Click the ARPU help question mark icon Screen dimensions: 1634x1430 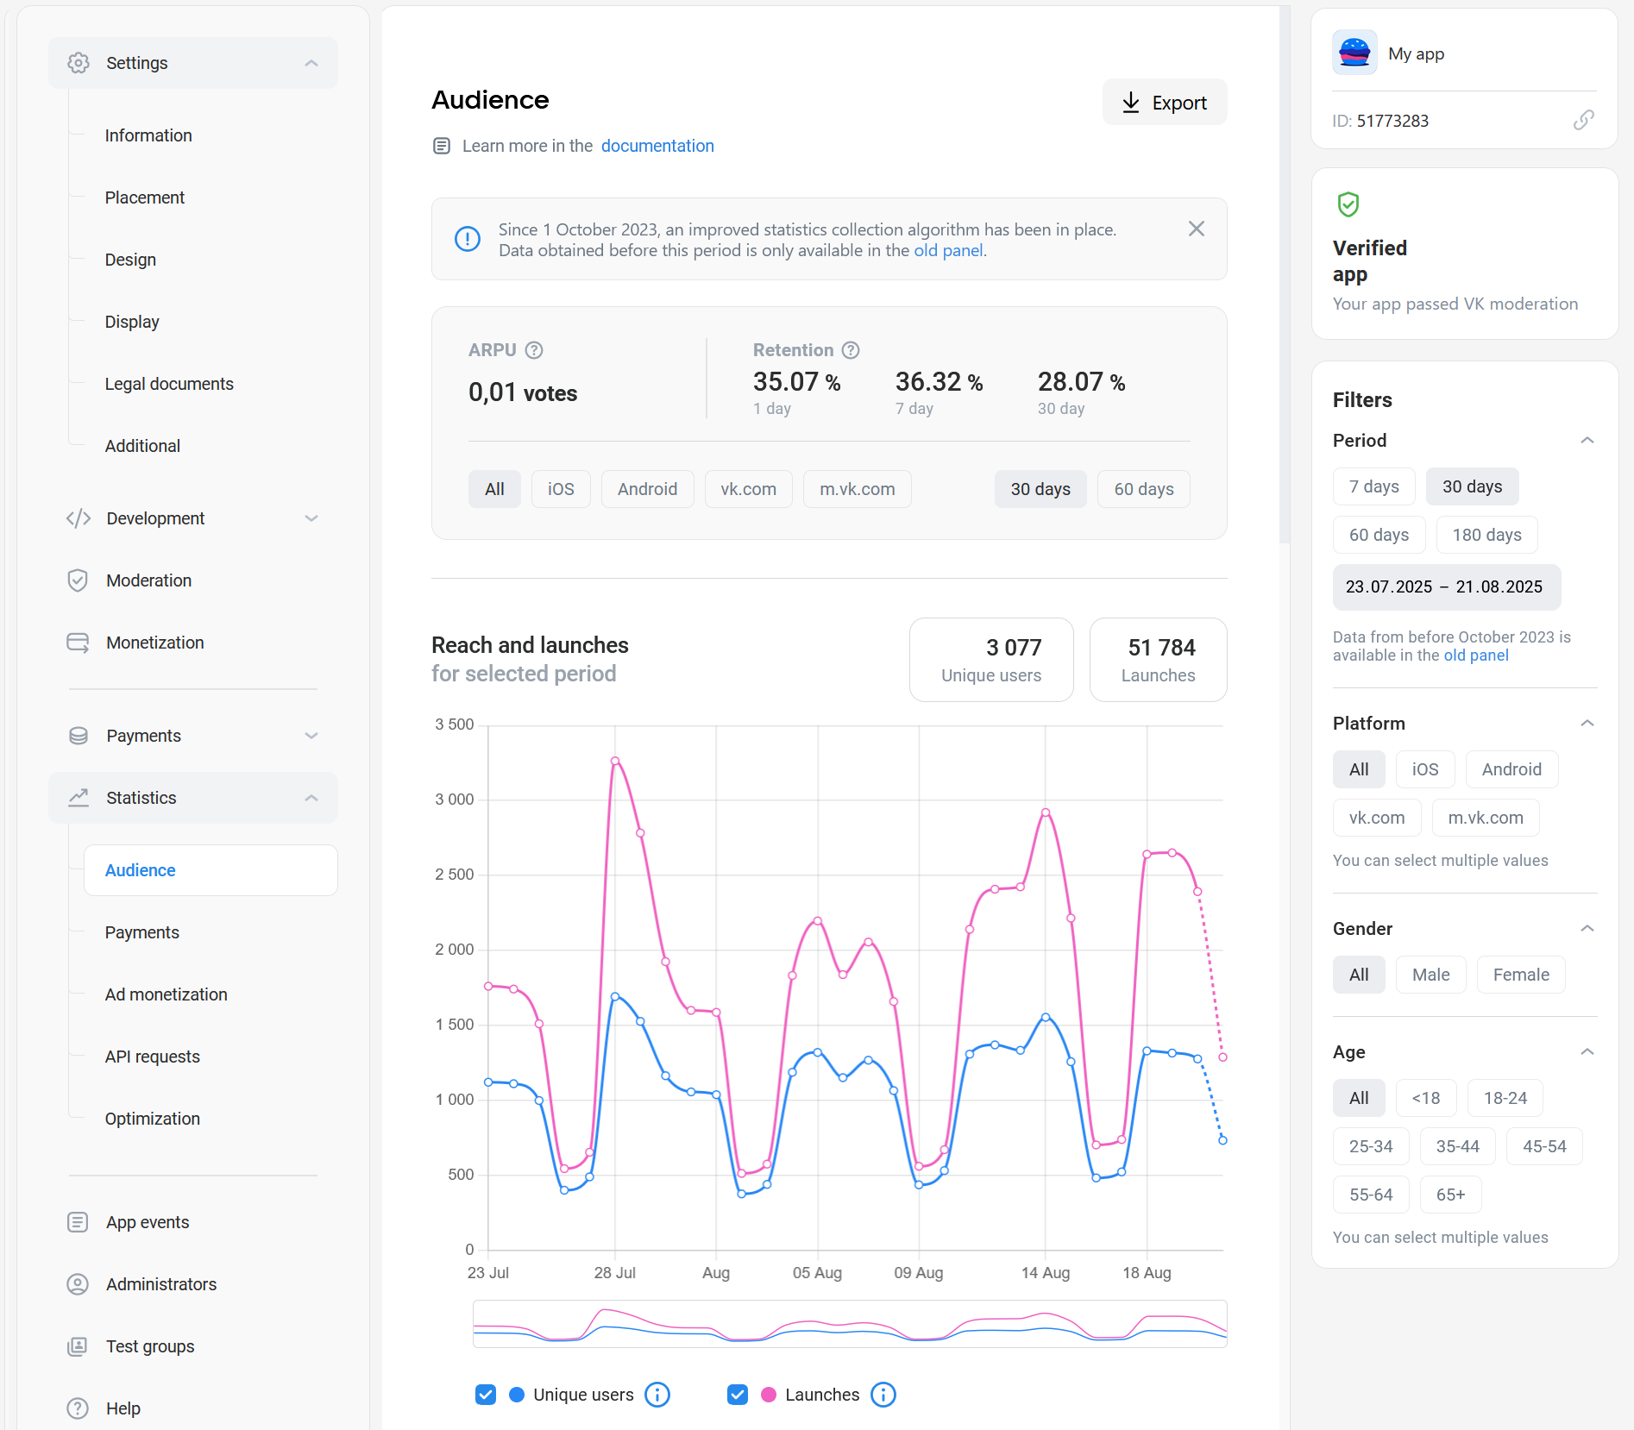click(534, 350)
